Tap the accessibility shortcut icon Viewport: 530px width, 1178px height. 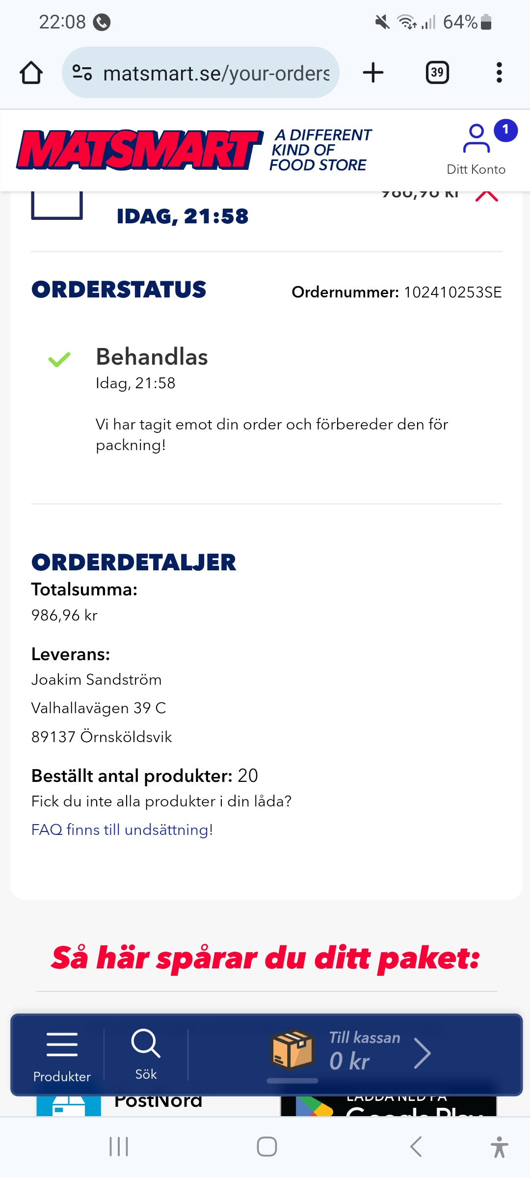[x=499, y=1147]
